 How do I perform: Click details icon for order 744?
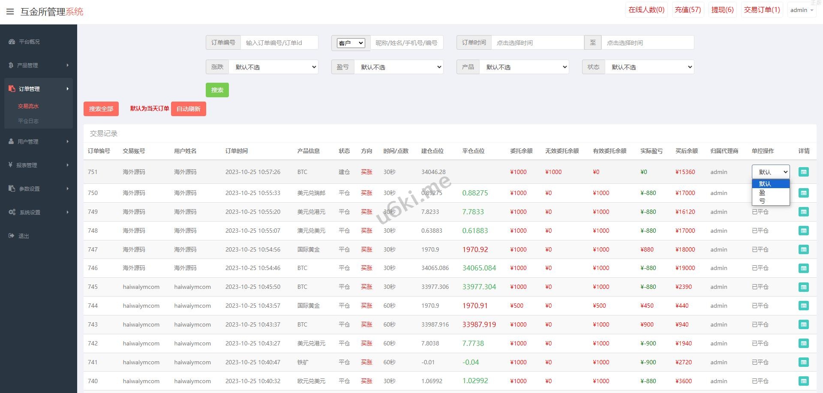[803, 306]
